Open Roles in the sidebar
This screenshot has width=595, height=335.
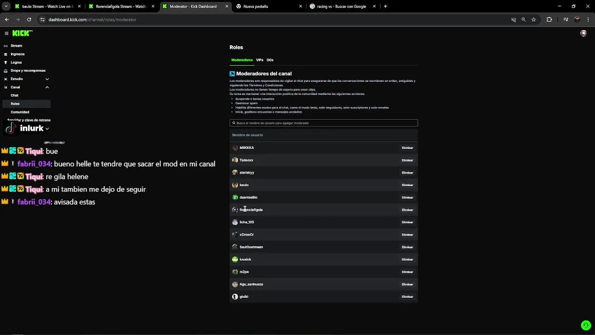coord(26,104)
